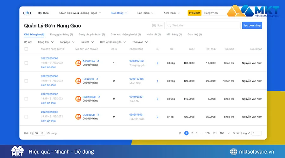
Task: Open Chiến dịch live & Landing Pages menu
Action: 80,13
